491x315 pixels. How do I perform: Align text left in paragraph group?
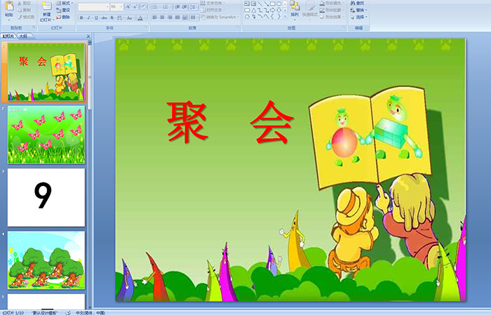point(155,18)
